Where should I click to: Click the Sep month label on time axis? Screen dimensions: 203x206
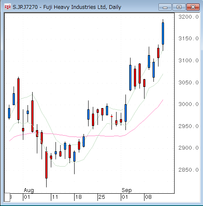point(127,190)
